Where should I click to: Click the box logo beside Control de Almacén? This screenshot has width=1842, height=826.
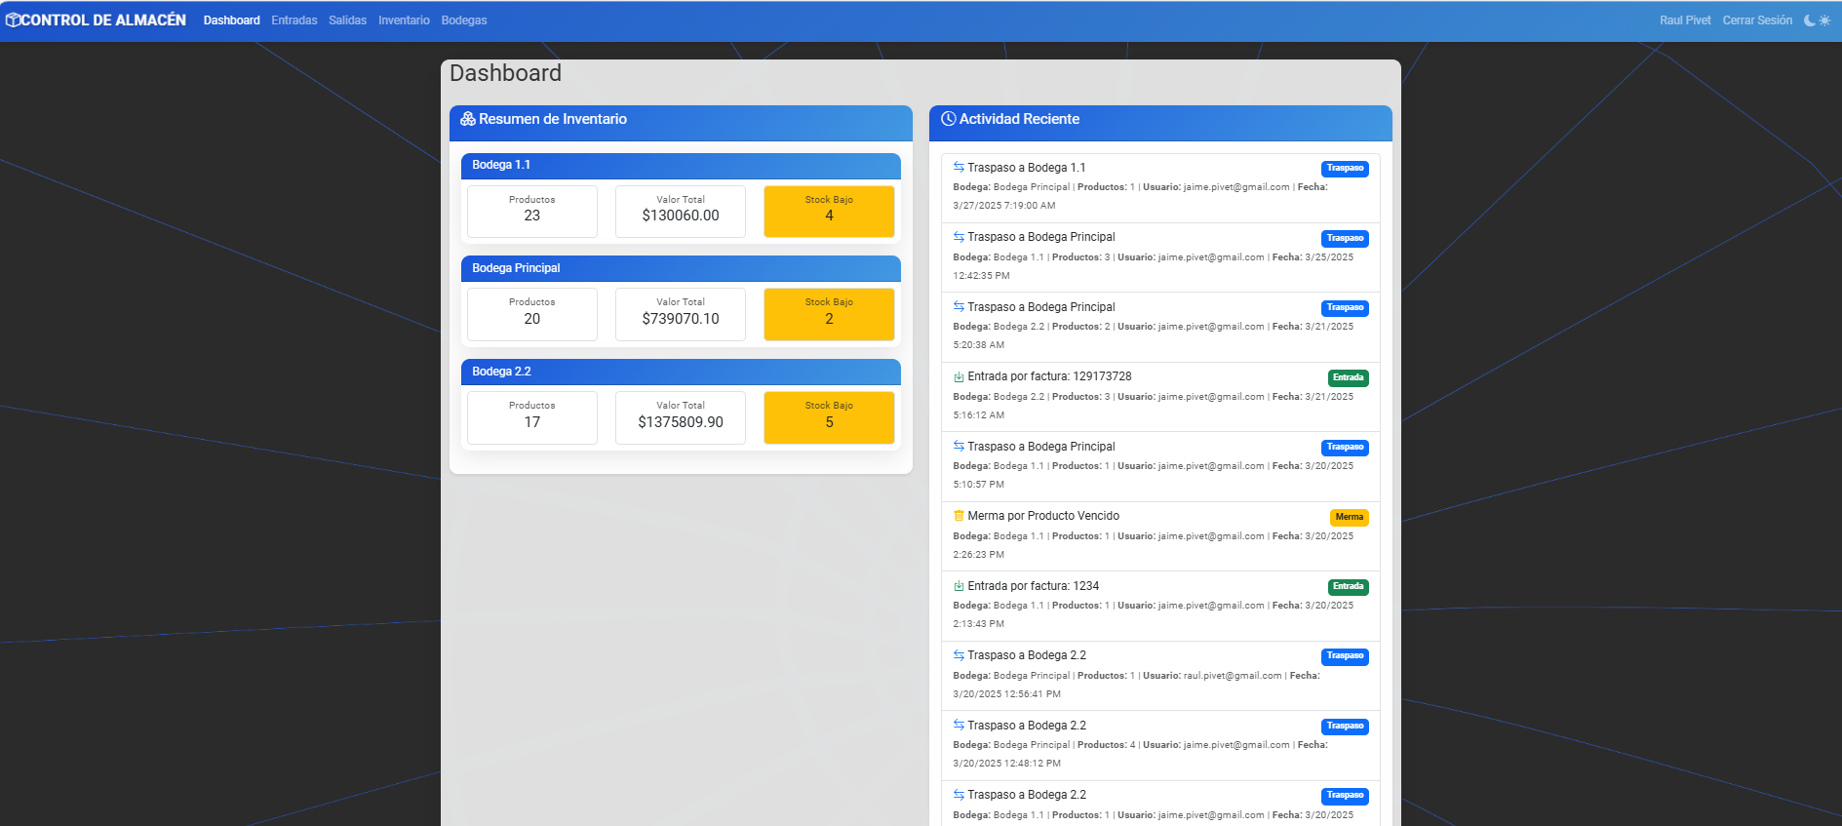13,20
